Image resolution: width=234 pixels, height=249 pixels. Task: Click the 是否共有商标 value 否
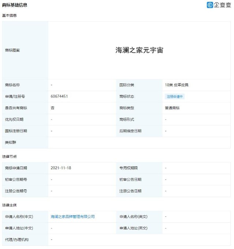click(53, 108)
